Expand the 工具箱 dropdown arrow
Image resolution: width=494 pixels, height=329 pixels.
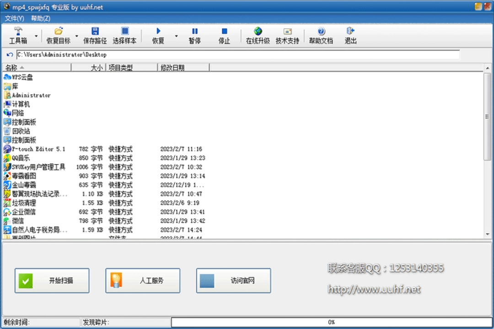(37, 36)
